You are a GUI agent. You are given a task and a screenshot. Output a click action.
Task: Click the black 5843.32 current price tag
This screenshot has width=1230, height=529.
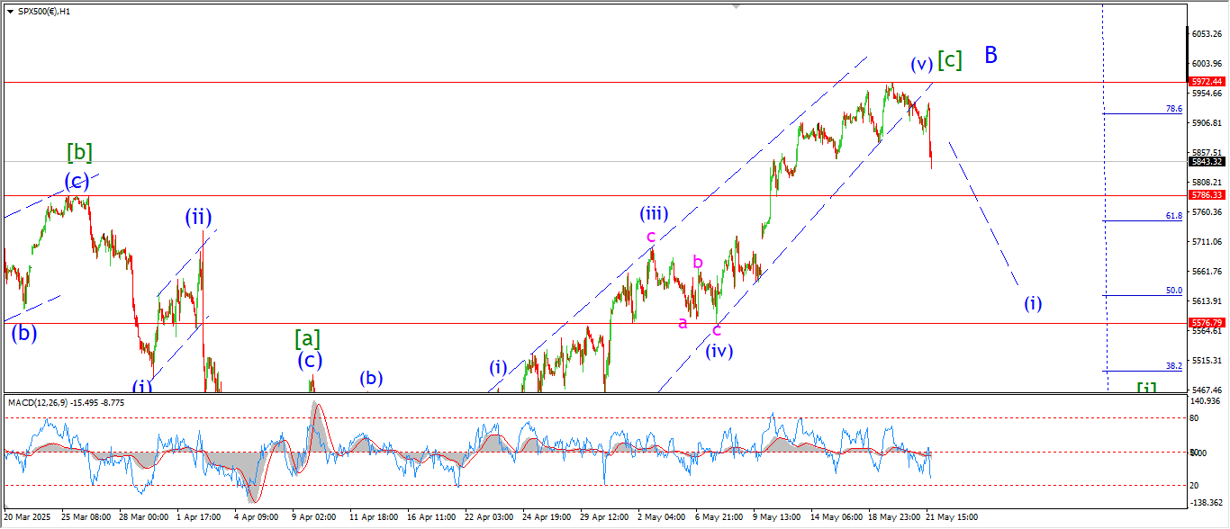[x=1207, y=162]
